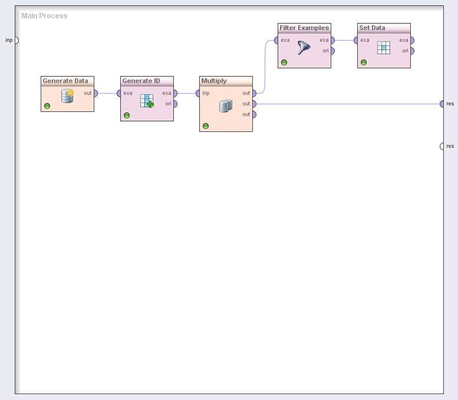Click the Set Data grid icon
This screenshot has height=400, width=458.
point(384,48)
